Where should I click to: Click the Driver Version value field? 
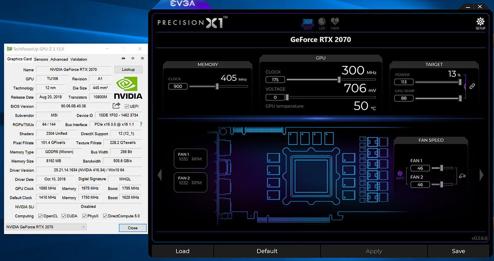[x=89, y=170]
